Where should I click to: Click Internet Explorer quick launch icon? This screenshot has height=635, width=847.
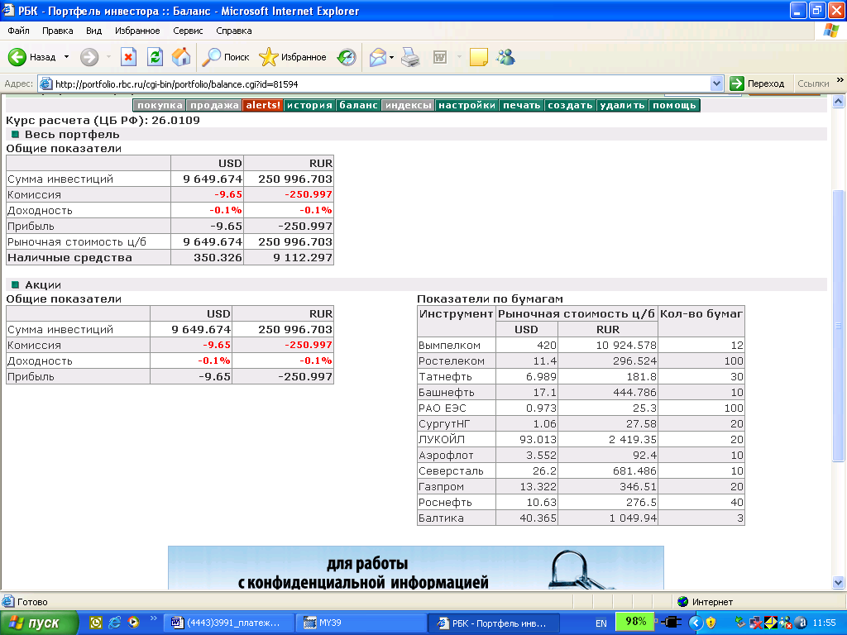click(x=114, y=623)
